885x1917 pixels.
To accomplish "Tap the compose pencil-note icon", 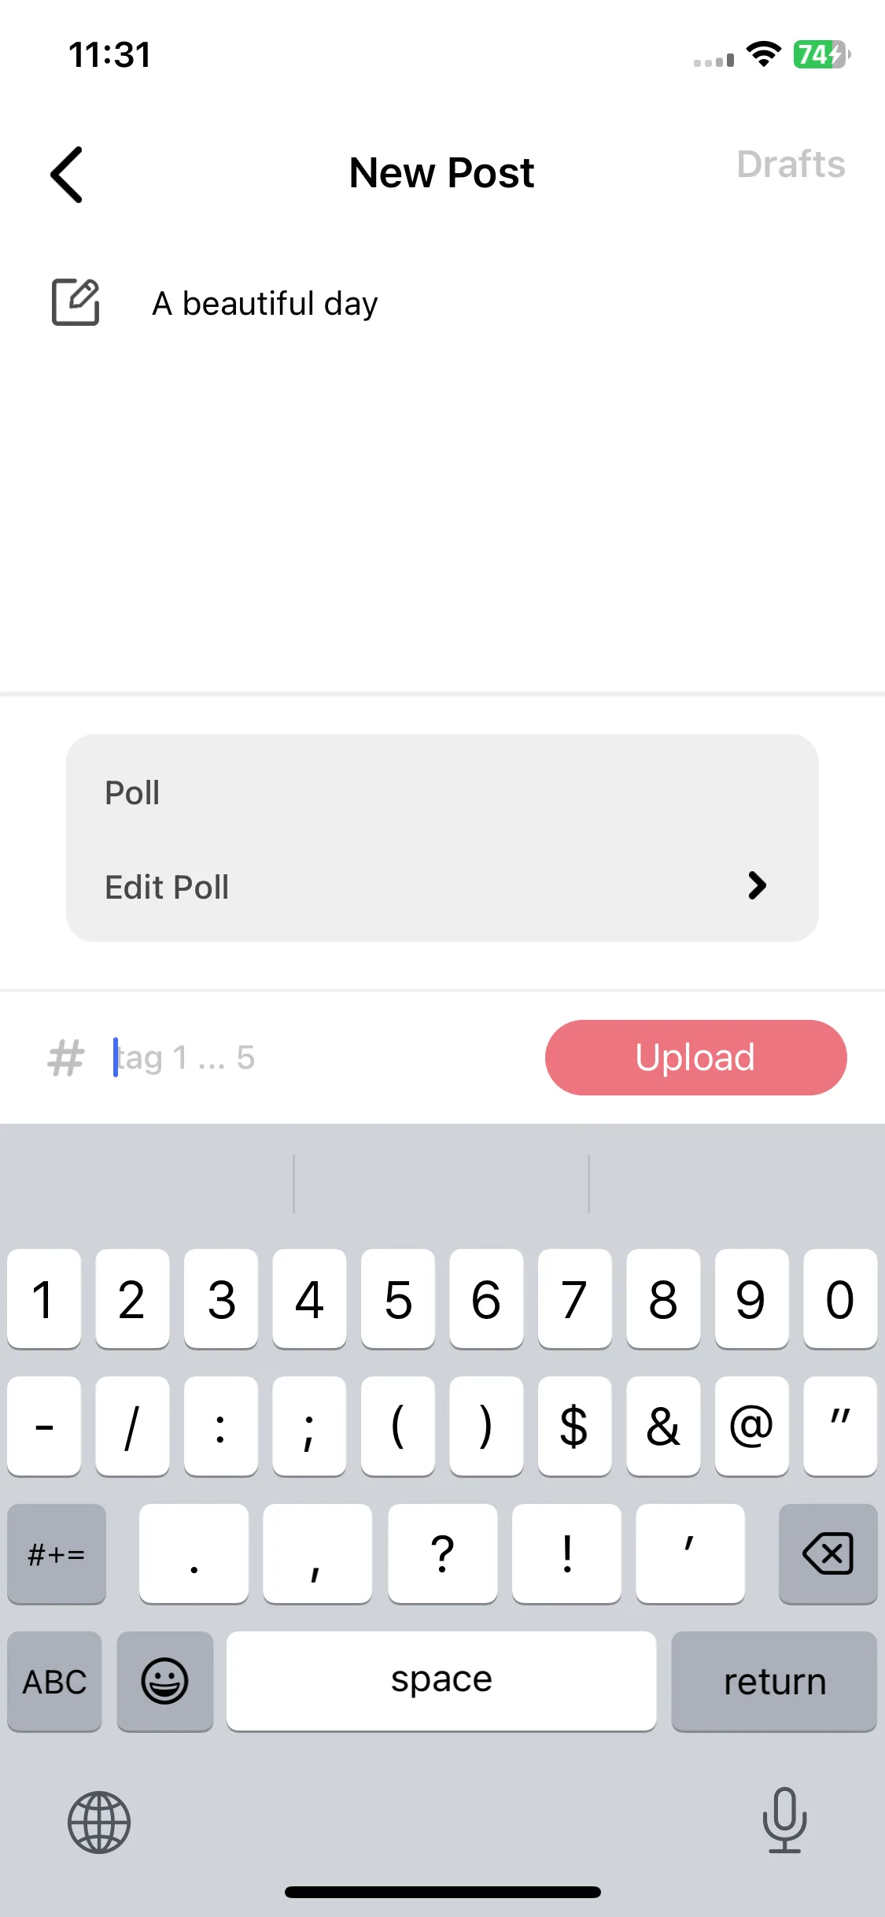I will tap(76, 301).
